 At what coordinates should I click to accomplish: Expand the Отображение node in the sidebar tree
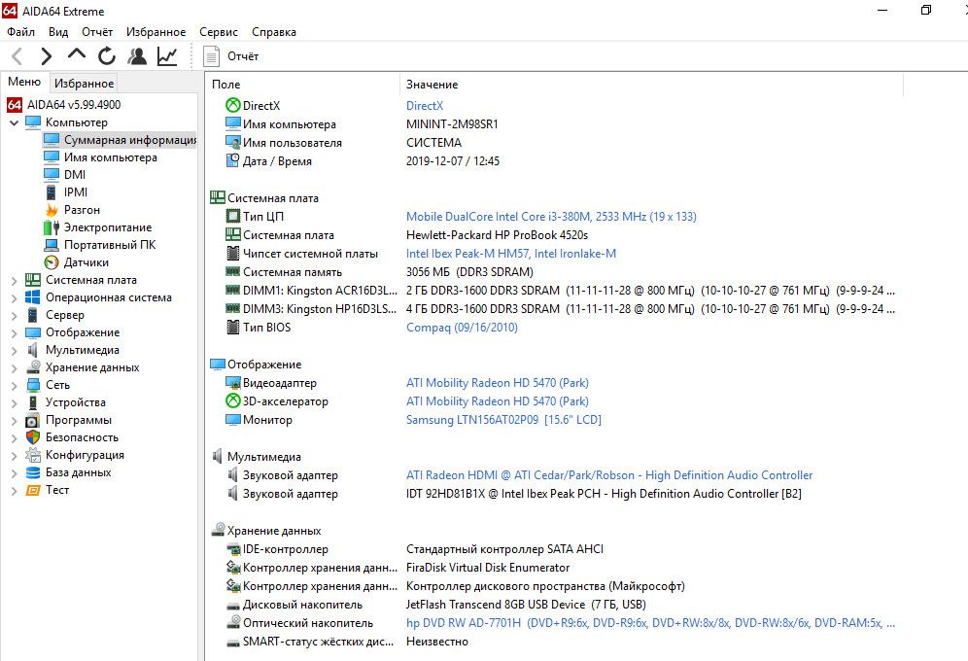(x=15, y=333)
